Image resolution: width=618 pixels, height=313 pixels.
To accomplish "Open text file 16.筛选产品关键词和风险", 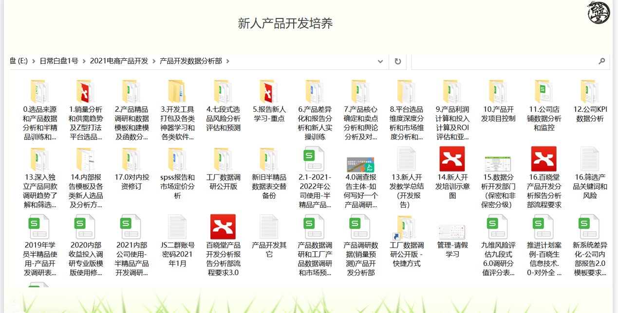I will point(590,174).
